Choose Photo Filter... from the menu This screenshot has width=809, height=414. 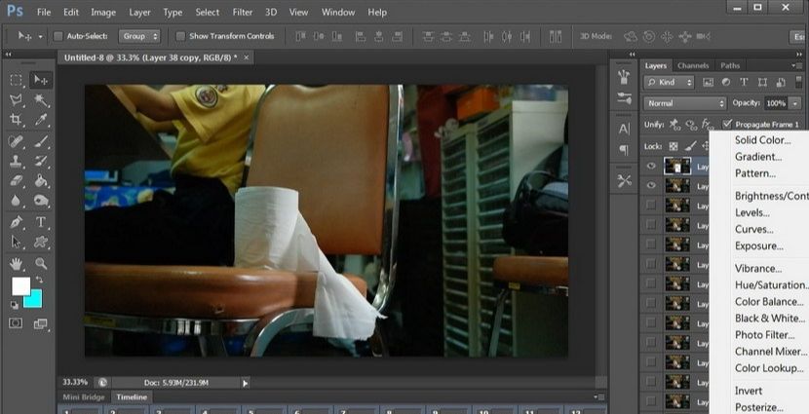(x=764, y=335)
